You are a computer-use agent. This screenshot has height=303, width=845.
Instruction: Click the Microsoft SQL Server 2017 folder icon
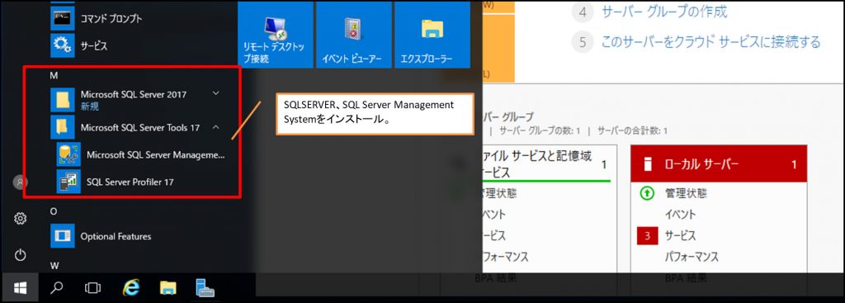tap(63, 100)
